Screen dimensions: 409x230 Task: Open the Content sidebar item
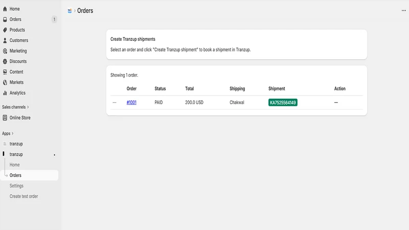[16, 72]
